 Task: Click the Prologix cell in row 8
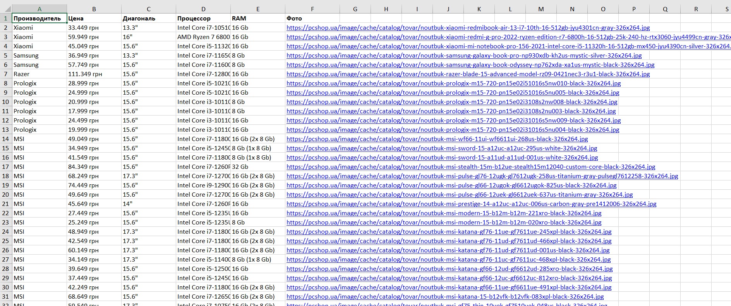point(39,83)
